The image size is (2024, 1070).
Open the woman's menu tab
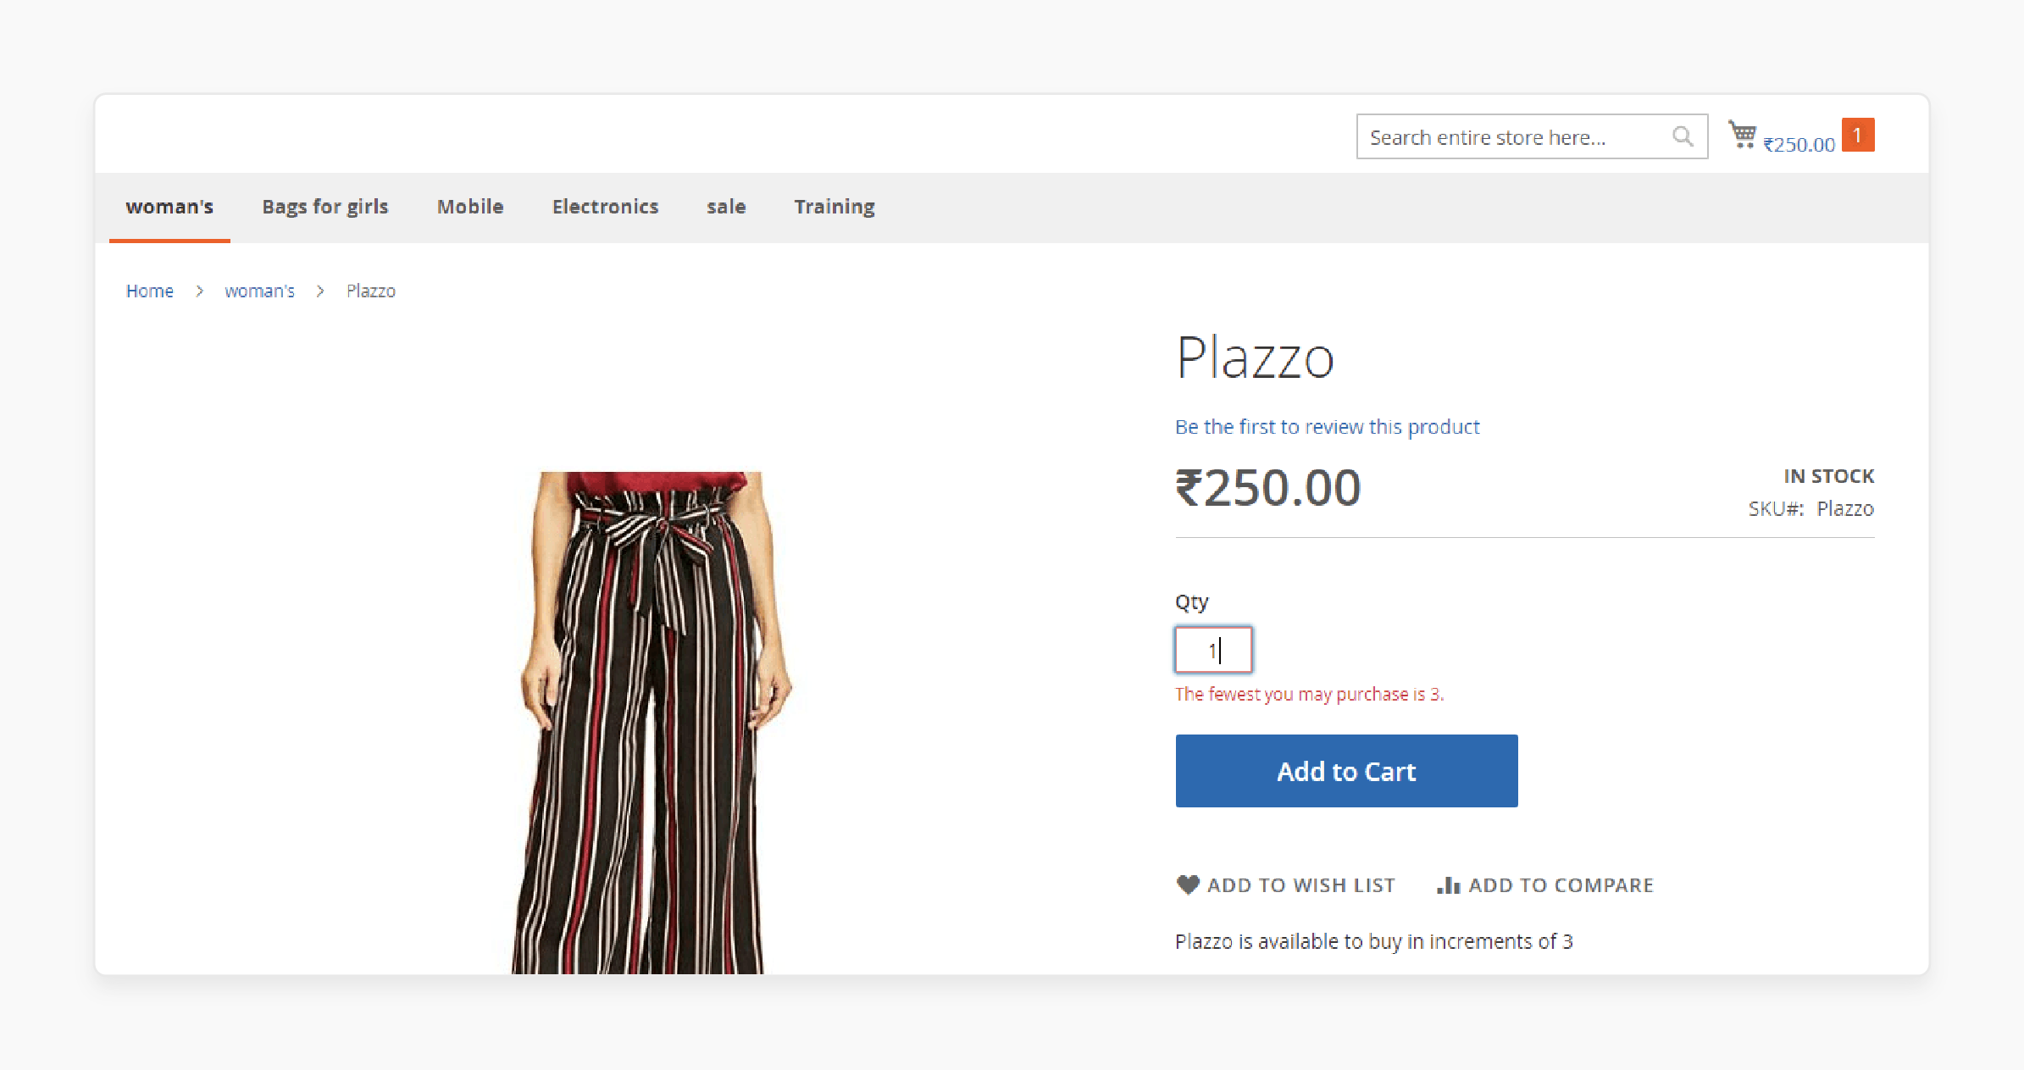pyautogui.click(x=169, y=207)
